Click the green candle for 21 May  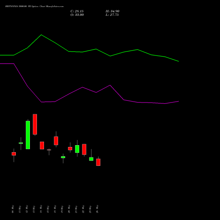(x=77, y=149)
